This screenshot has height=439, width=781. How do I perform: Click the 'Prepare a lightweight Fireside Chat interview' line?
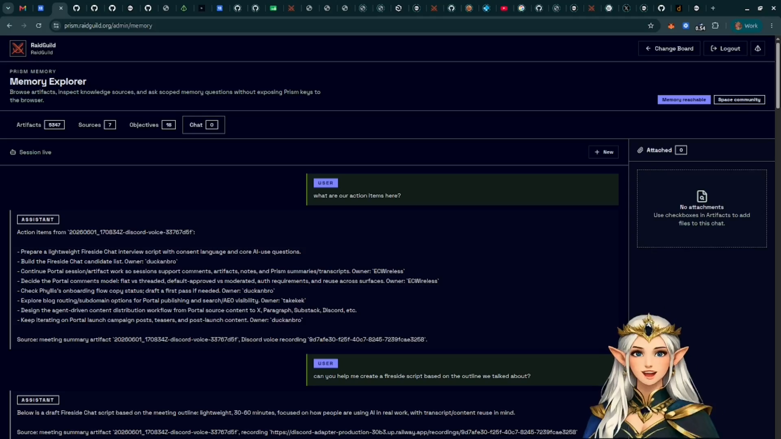pos(159,252)
